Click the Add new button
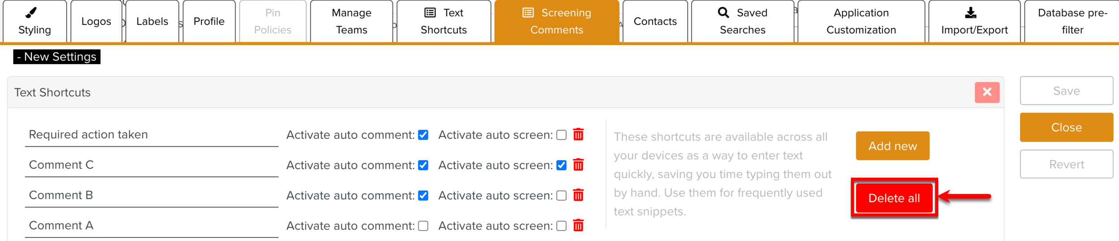 (893, 146)
